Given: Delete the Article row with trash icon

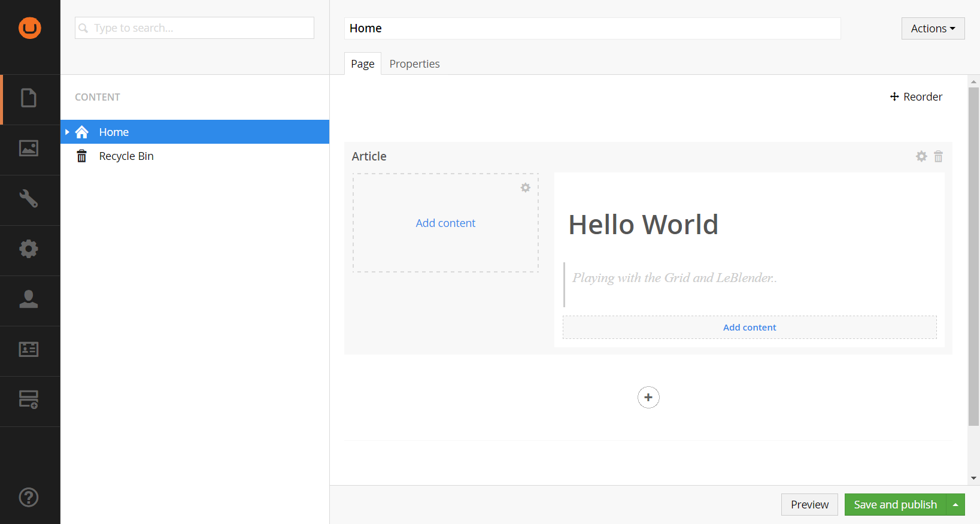Looking at the screenshot, I should point(938,156).
